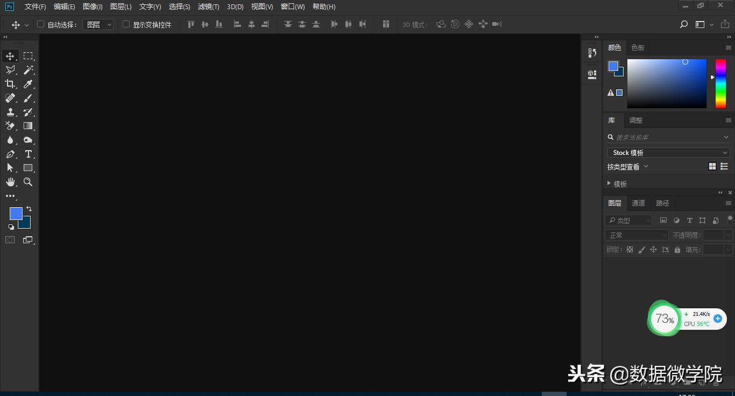Select the Eyedropper tool
This screenshot has height=396, width=735.
pyautogui.click(x=28, y=84)
